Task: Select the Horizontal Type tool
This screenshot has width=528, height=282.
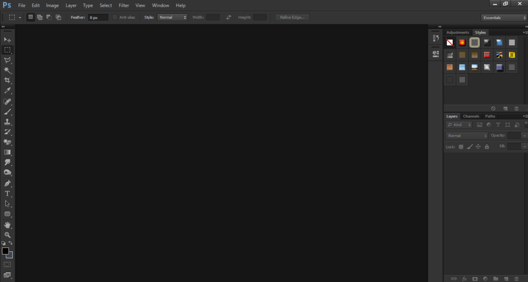Action: click(8, 193)
